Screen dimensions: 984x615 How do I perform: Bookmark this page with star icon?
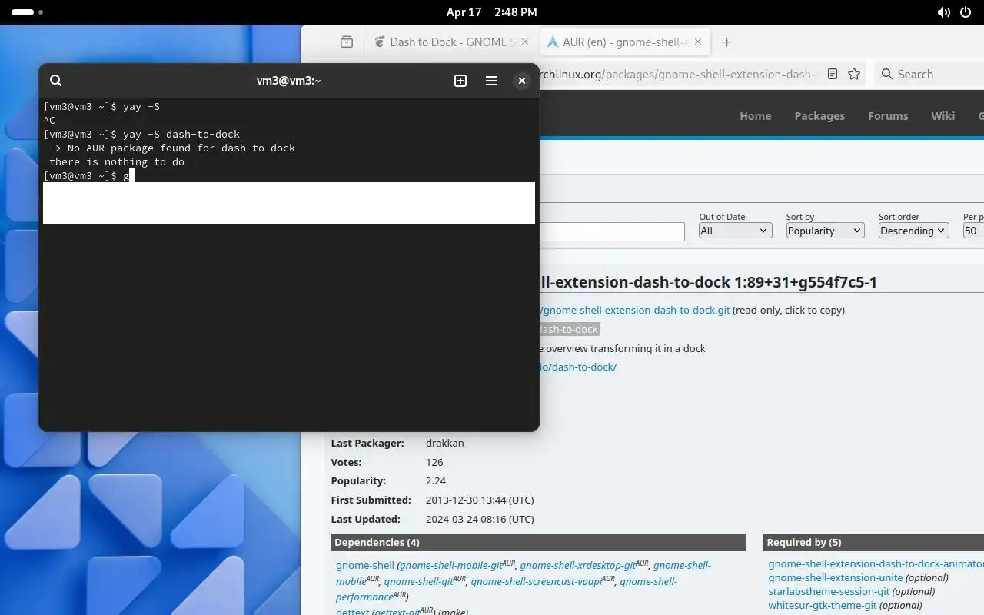(x=854, y=75)
